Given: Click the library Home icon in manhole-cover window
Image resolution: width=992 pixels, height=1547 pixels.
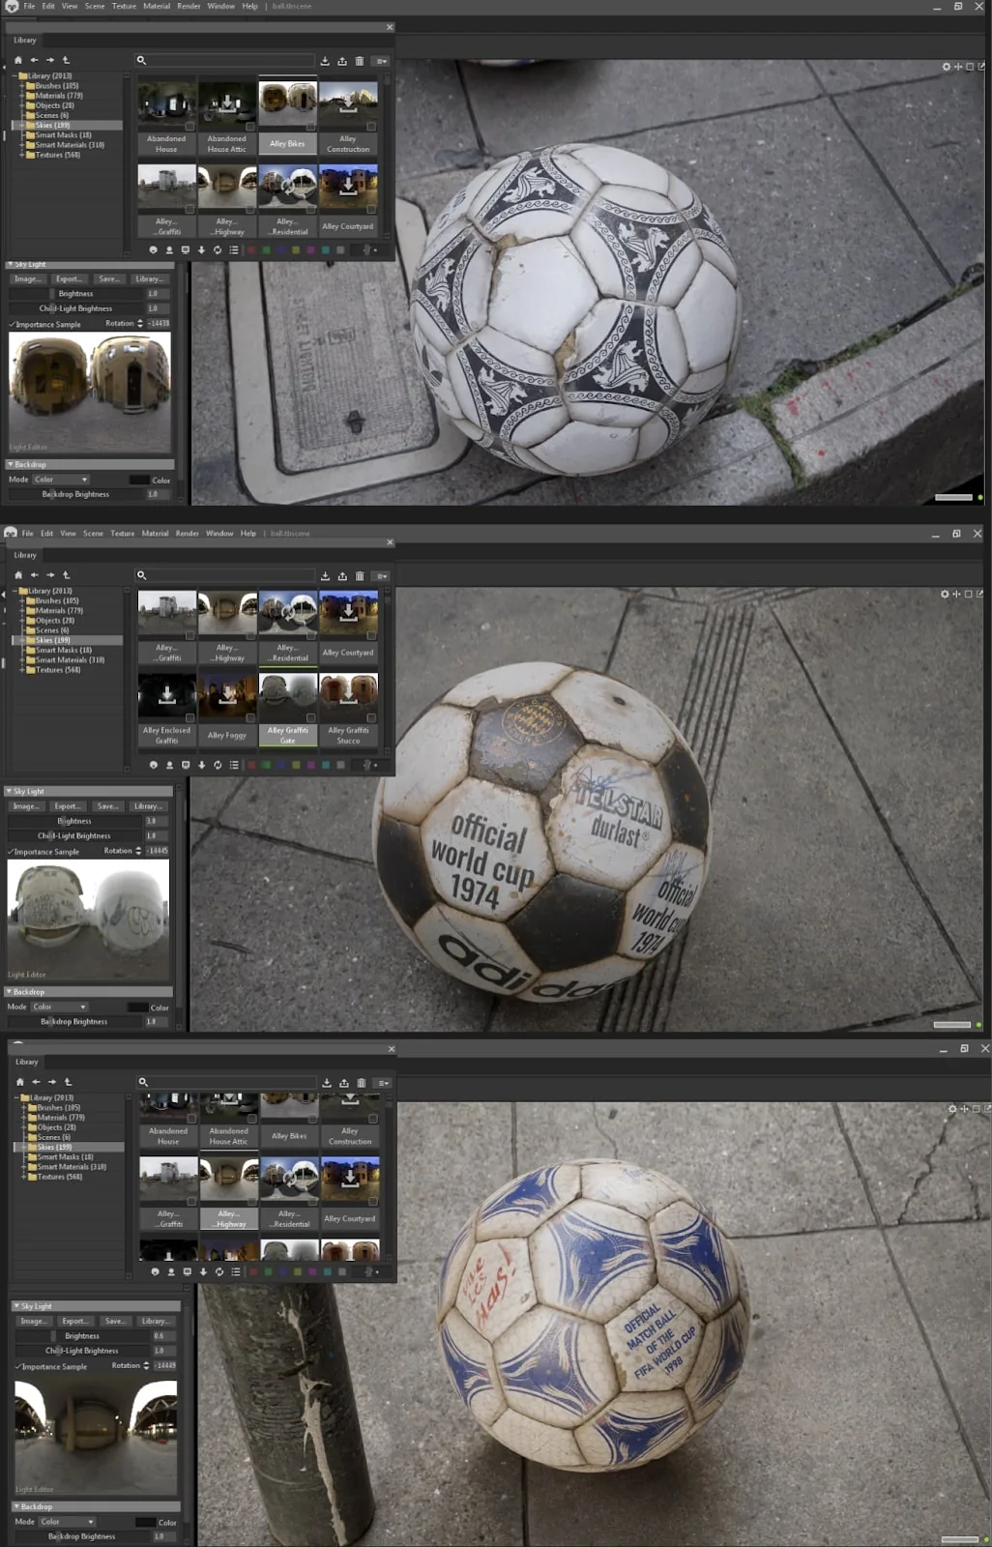Looking at the screenshot, I should coord(17,60).
